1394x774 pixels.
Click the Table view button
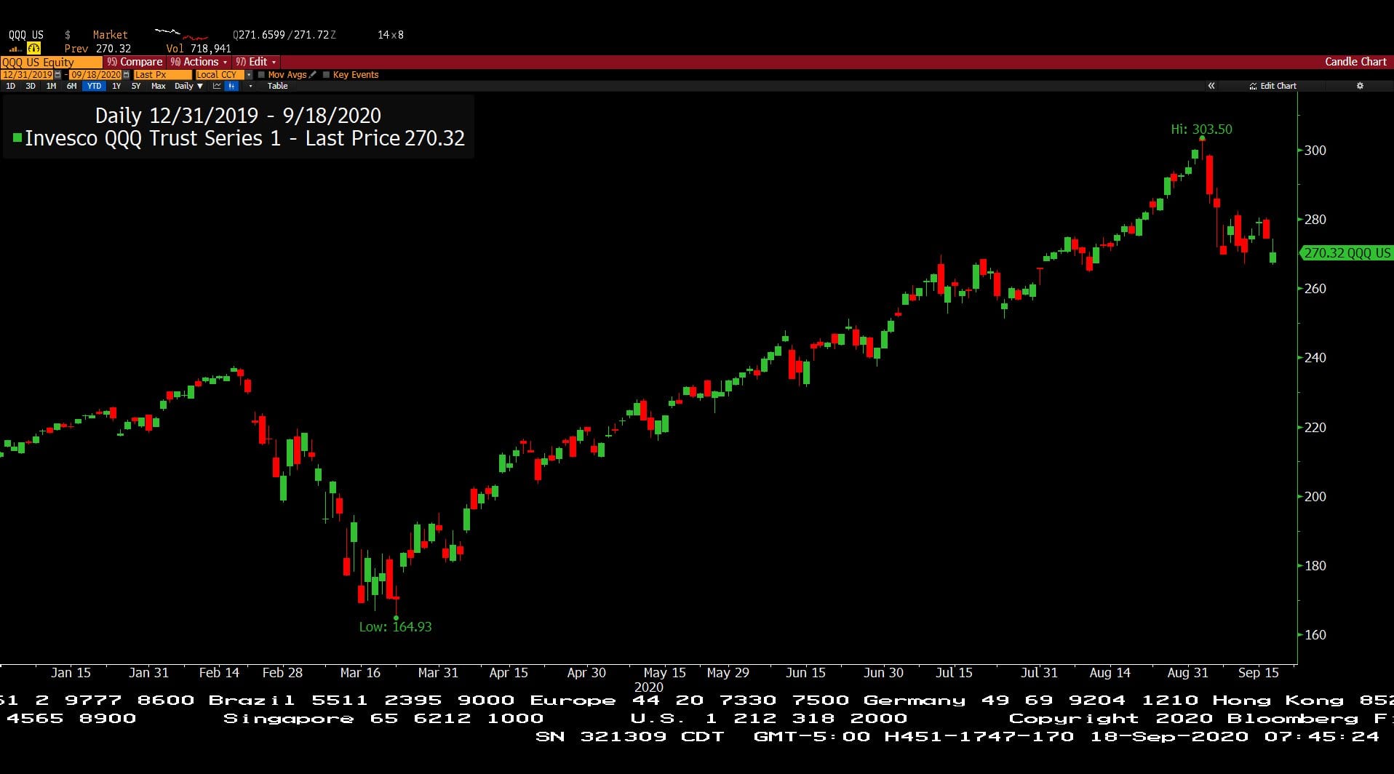(x=277, y=86)
